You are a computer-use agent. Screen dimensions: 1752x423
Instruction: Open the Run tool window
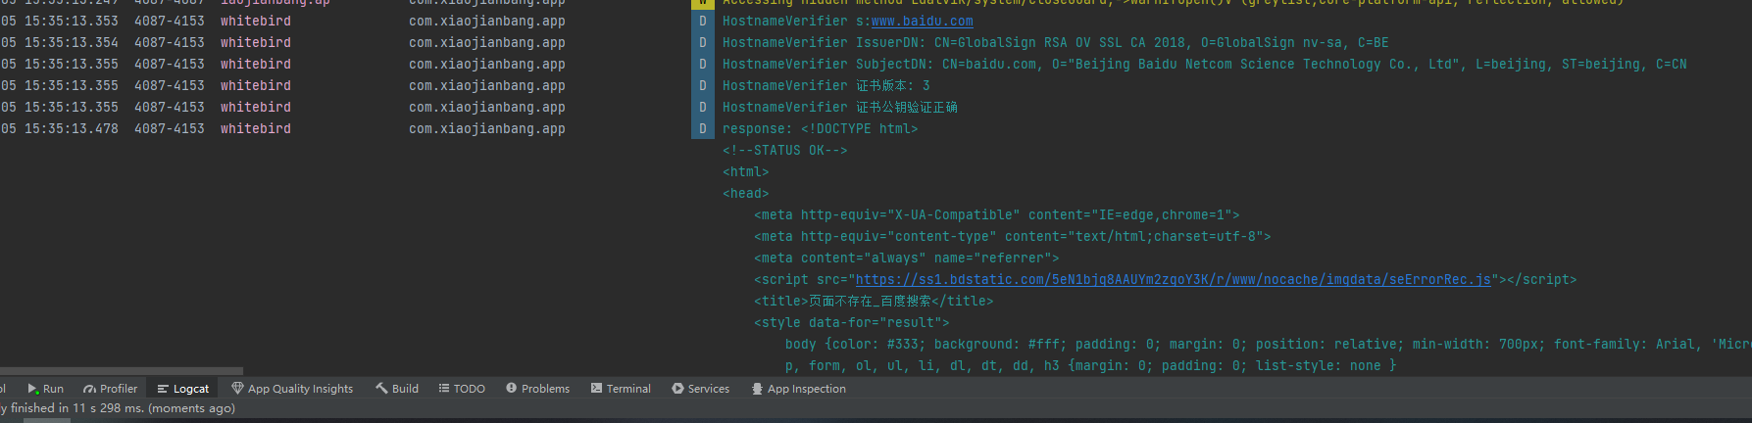coord(45,389)
